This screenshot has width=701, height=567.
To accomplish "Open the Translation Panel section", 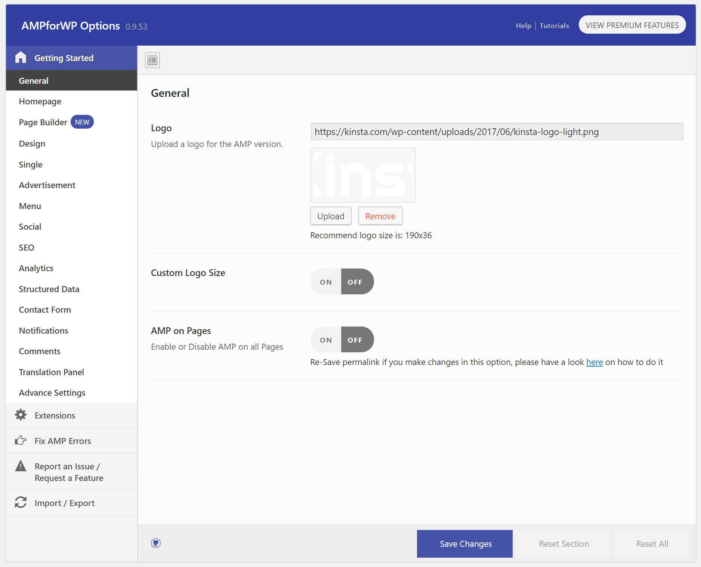I will (51, 372).
